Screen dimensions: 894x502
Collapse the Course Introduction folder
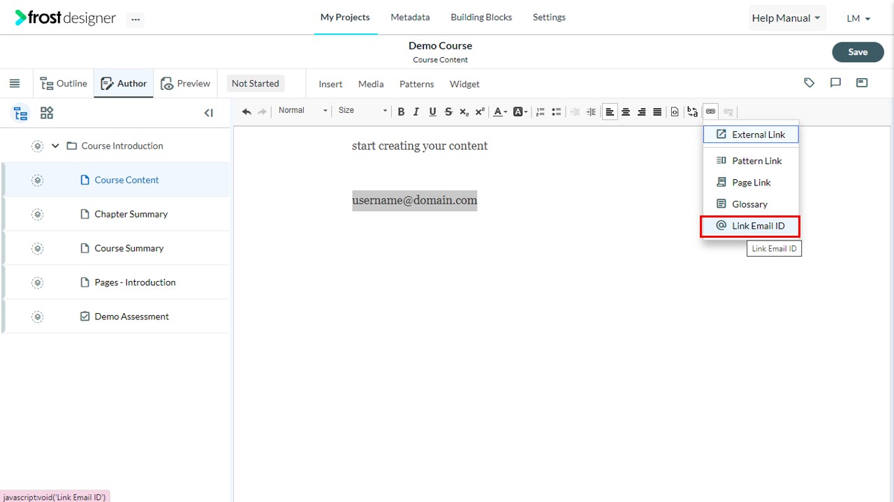pyautogui.click(x=55, y=146)
